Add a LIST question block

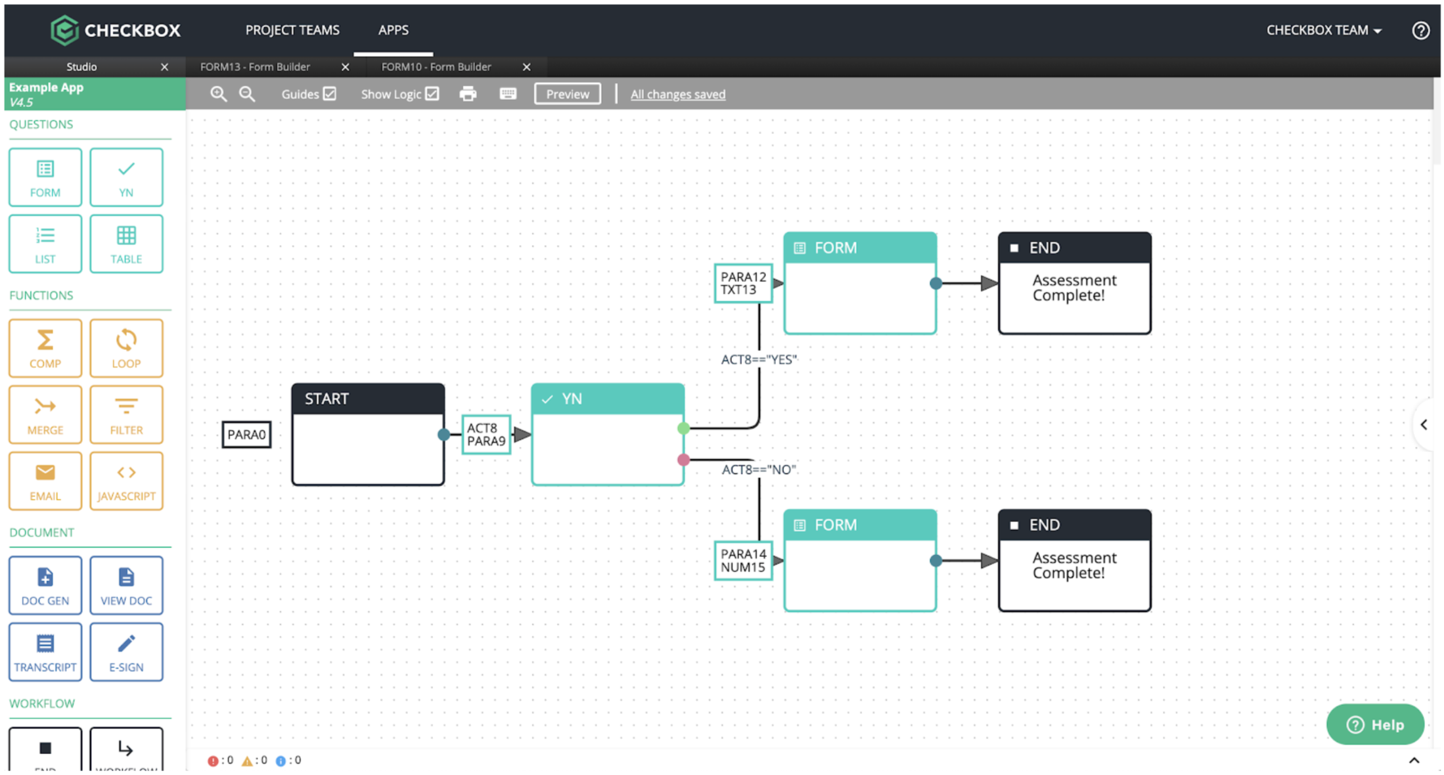click(x=45, y=244)
